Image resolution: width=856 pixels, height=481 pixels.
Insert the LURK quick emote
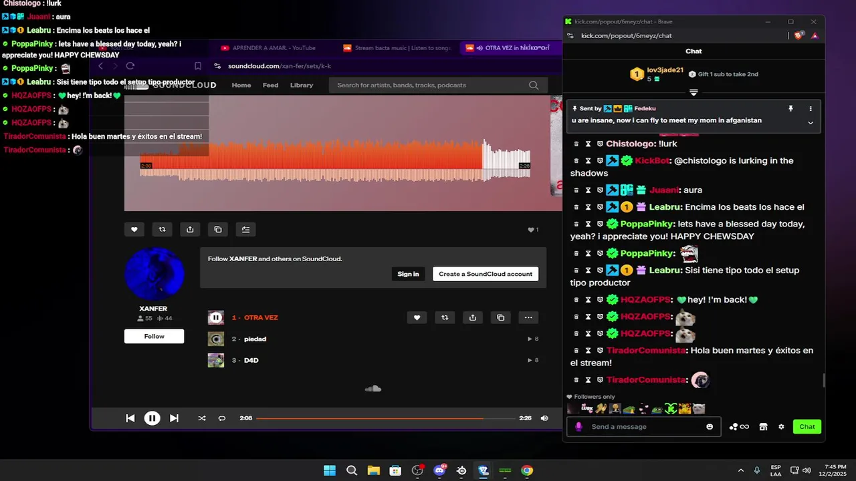pos(586,408)
